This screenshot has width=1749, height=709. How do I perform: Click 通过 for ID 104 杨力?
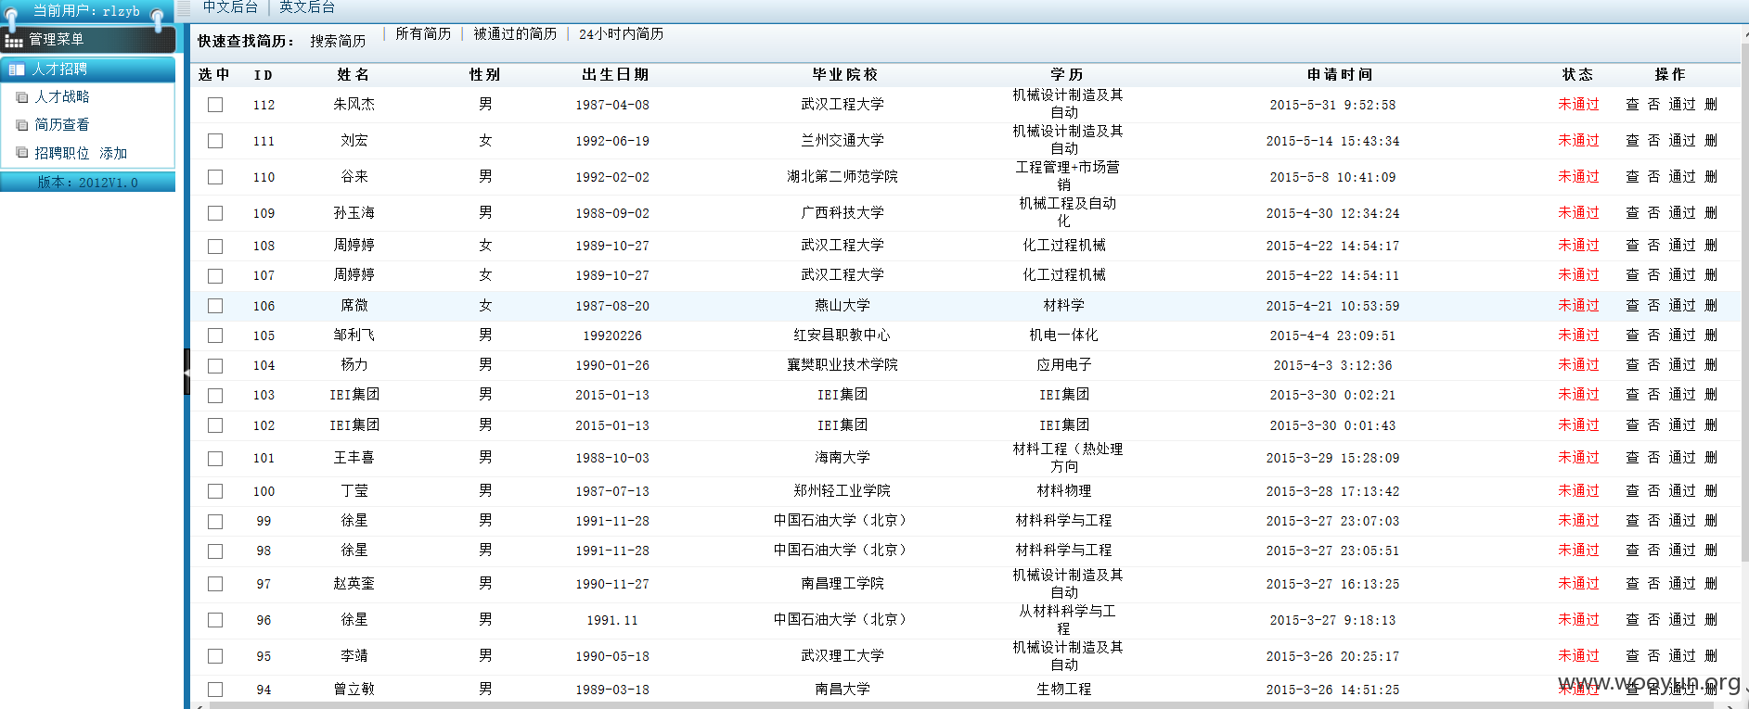[1681, 365]
